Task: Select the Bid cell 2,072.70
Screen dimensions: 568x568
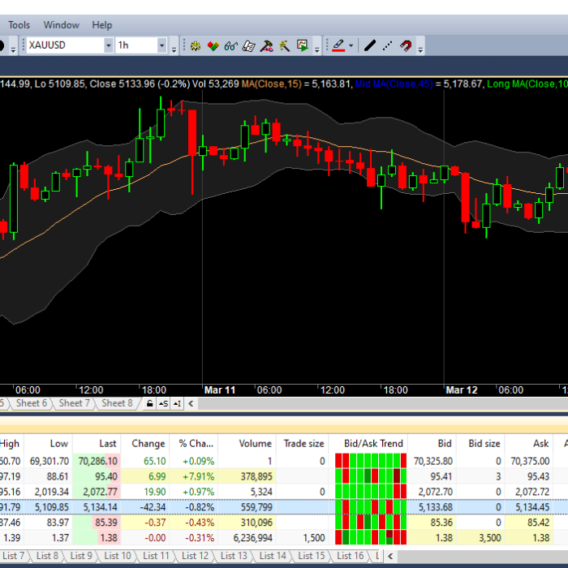Action: [x=432, y=492]
